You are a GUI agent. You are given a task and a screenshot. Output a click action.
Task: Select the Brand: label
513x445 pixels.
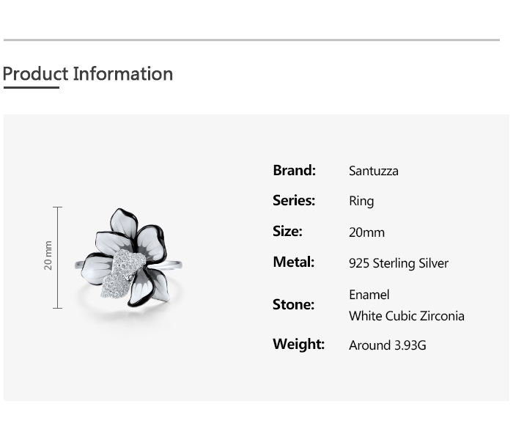[x=294, y=170]
